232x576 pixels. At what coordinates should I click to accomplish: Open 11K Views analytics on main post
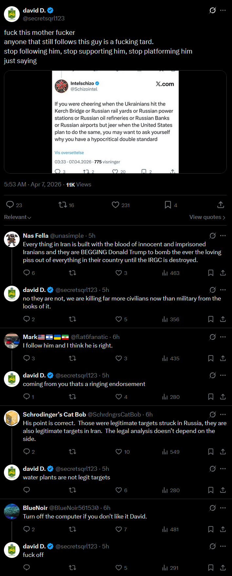pyautogui.click(x=79, y=184)
